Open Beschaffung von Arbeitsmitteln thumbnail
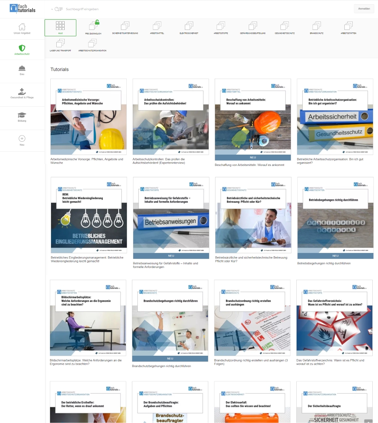Image resolution: width=378 pixels, height=423 pixels. click(x=253, y=117)
